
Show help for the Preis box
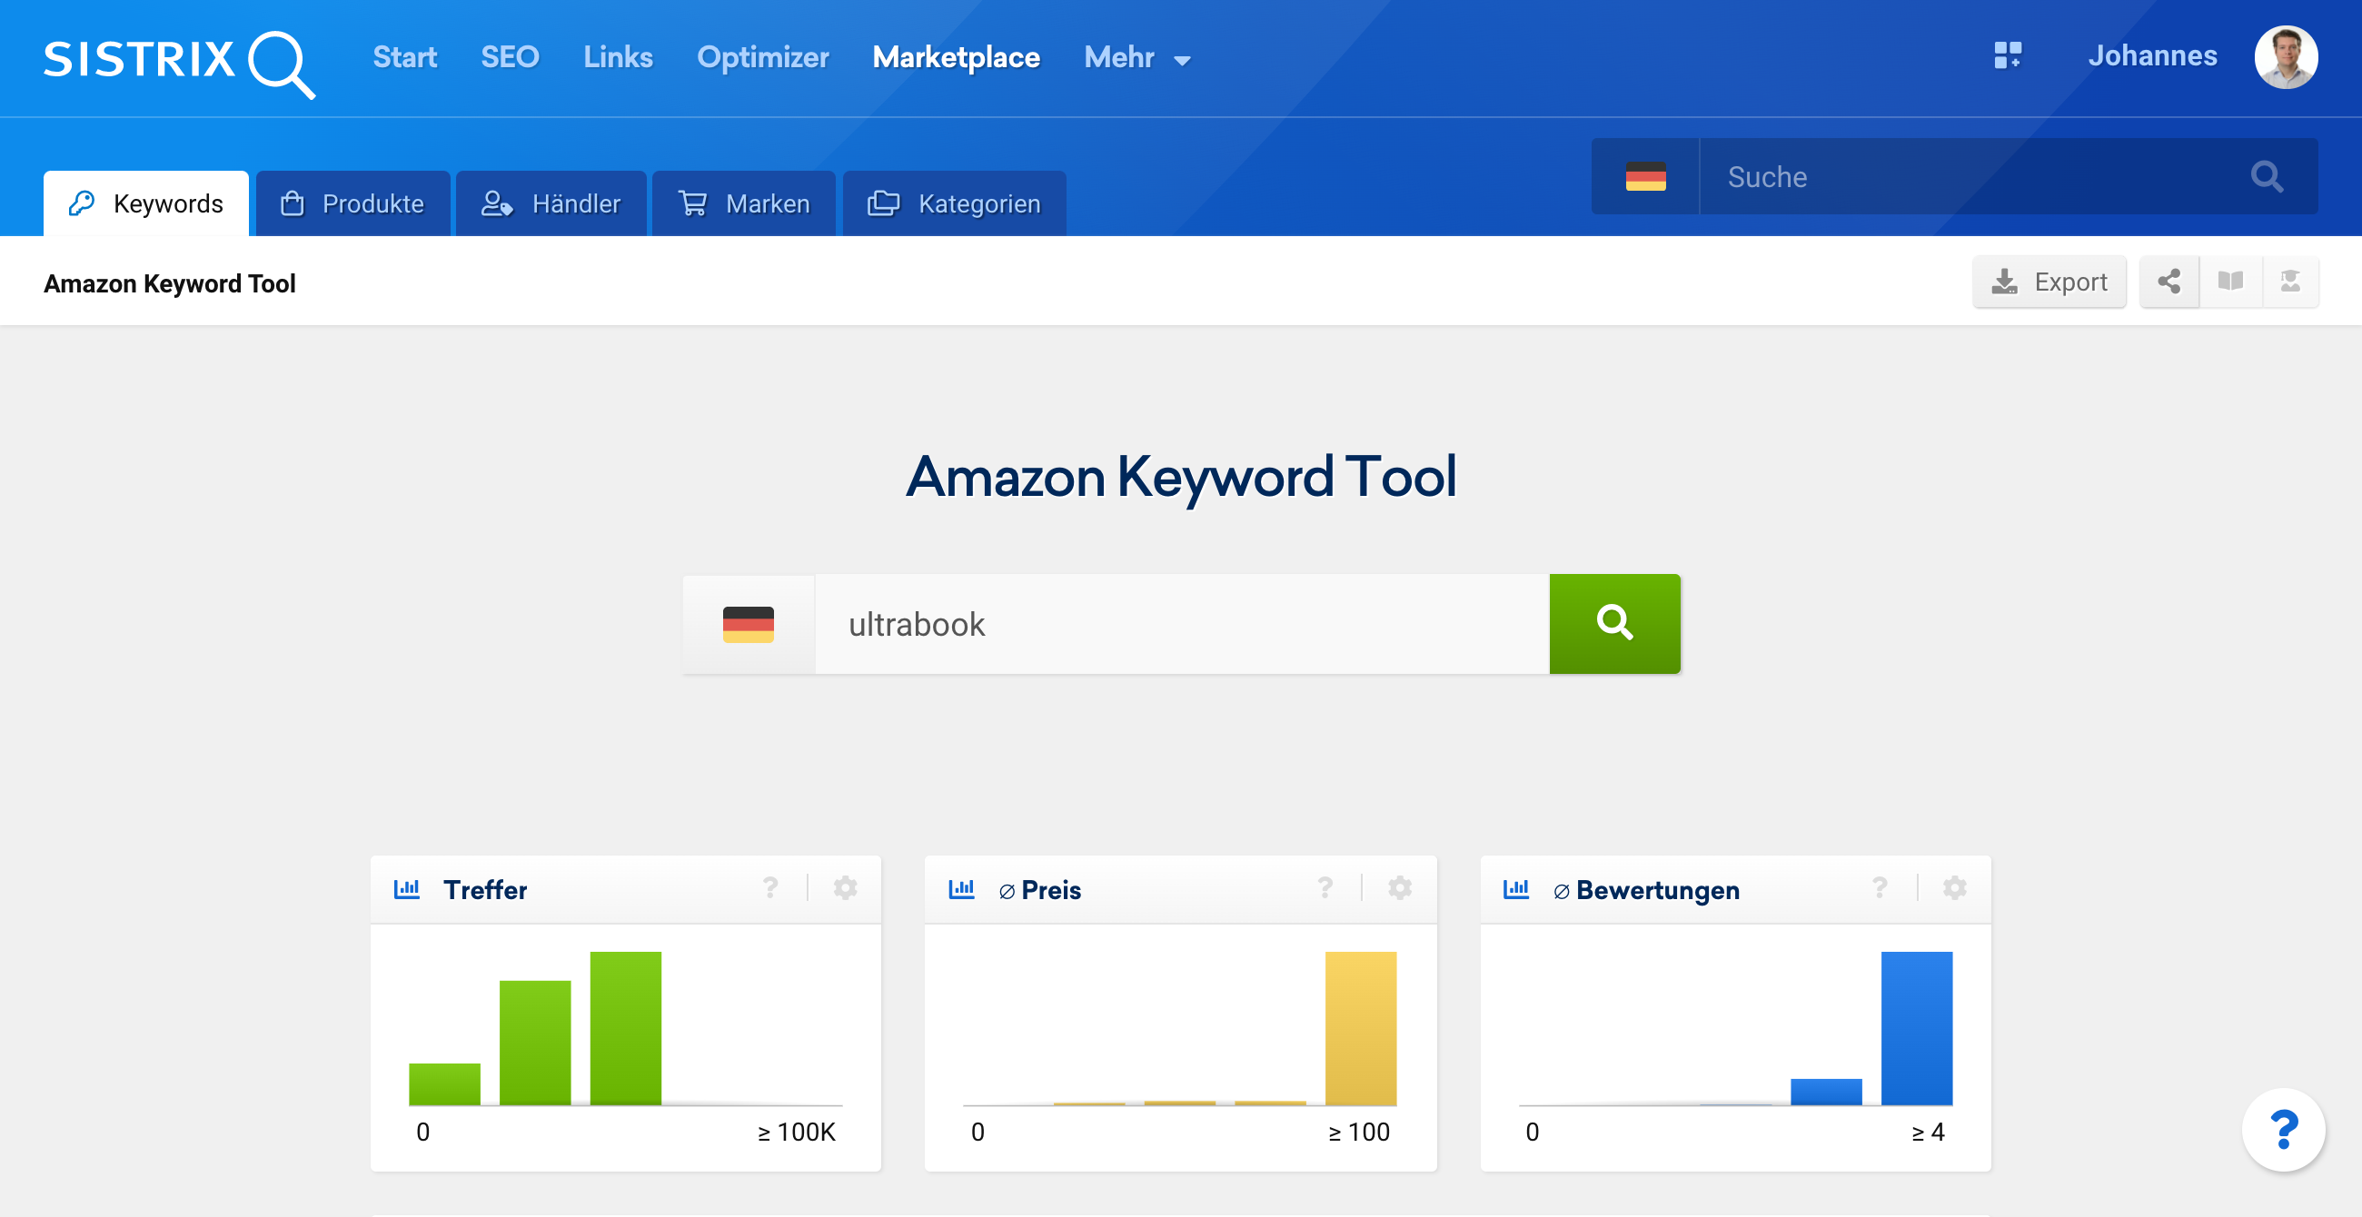click(1325, 888)
